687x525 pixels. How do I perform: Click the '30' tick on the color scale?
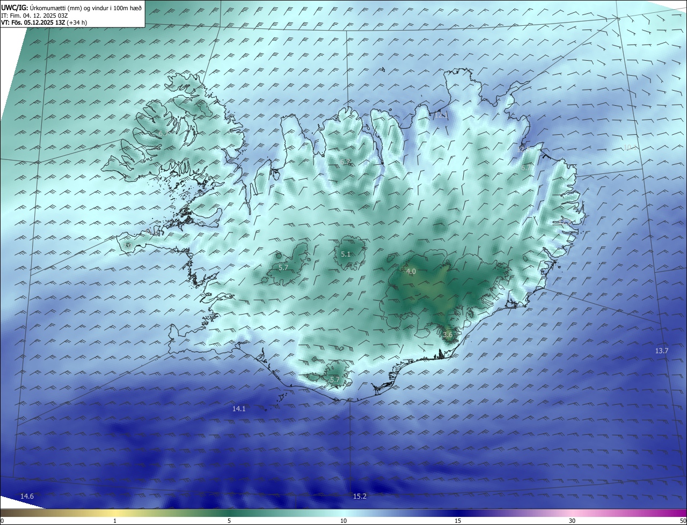pyautogui.click(x=572, y=521)
